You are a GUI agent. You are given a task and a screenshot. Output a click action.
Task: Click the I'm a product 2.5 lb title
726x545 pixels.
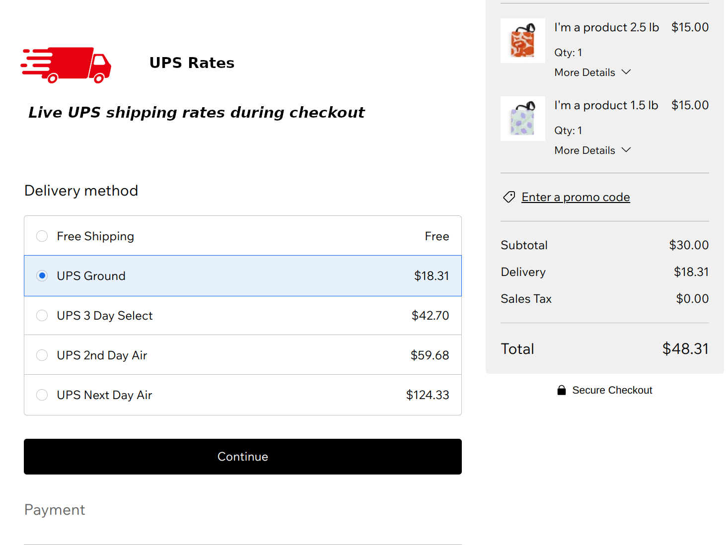click(x=607, y=27)
